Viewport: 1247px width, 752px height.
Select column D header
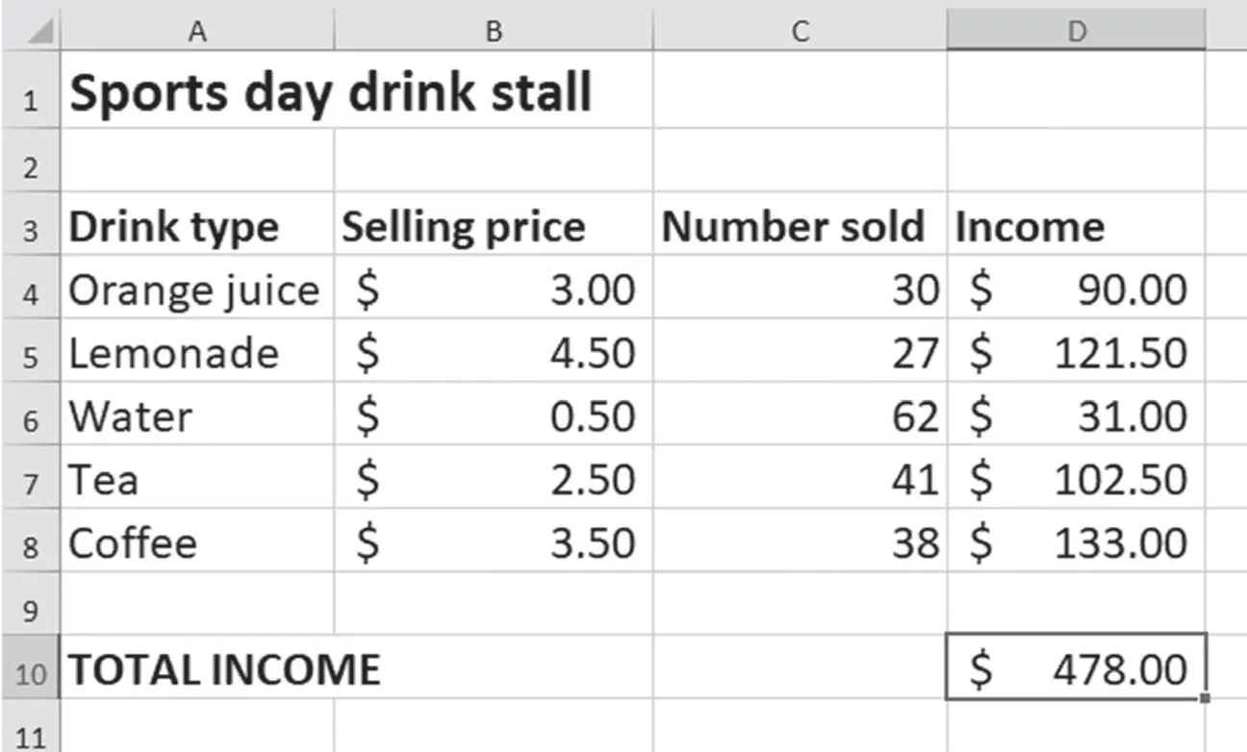tap(1076, 32)
